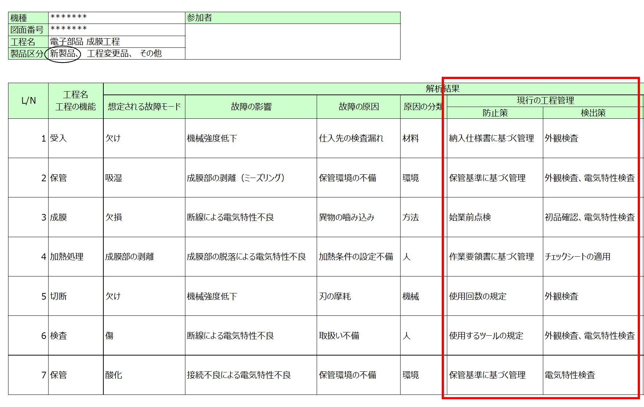The width and height of the screenshot is (644, 407).
Task: Select the 製品区分 label cell
Action: (x=28, y=53)
